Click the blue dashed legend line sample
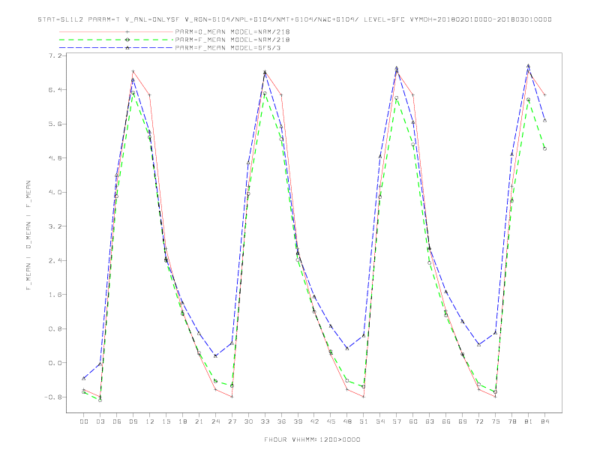The height and width of the screenshot is (459, 594). tap(116, 48)
